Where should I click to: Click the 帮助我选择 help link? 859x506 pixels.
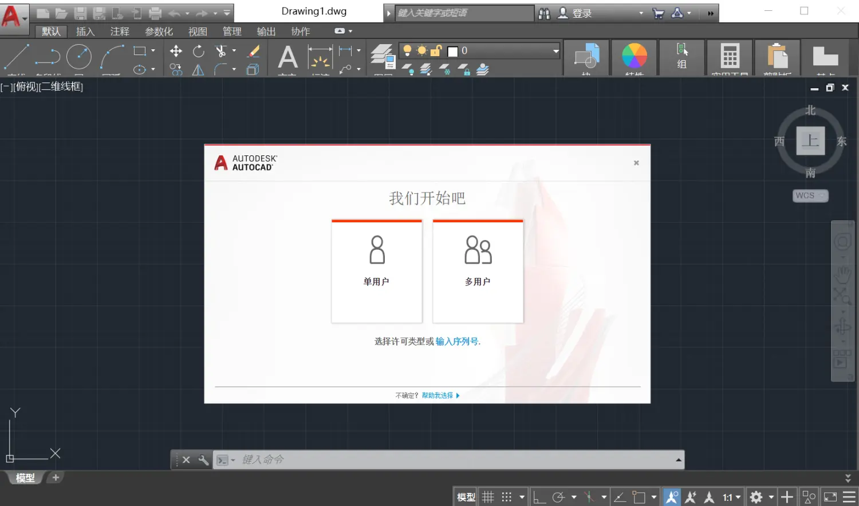(x=440, y=395)
